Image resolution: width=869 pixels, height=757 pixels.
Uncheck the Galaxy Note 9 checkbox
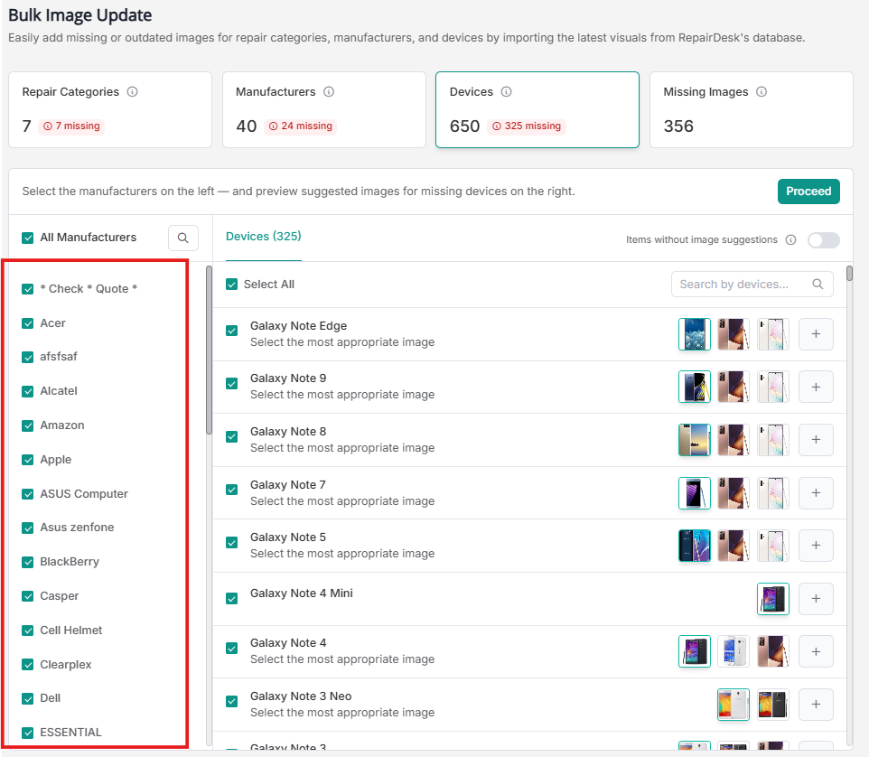(232, 384)
